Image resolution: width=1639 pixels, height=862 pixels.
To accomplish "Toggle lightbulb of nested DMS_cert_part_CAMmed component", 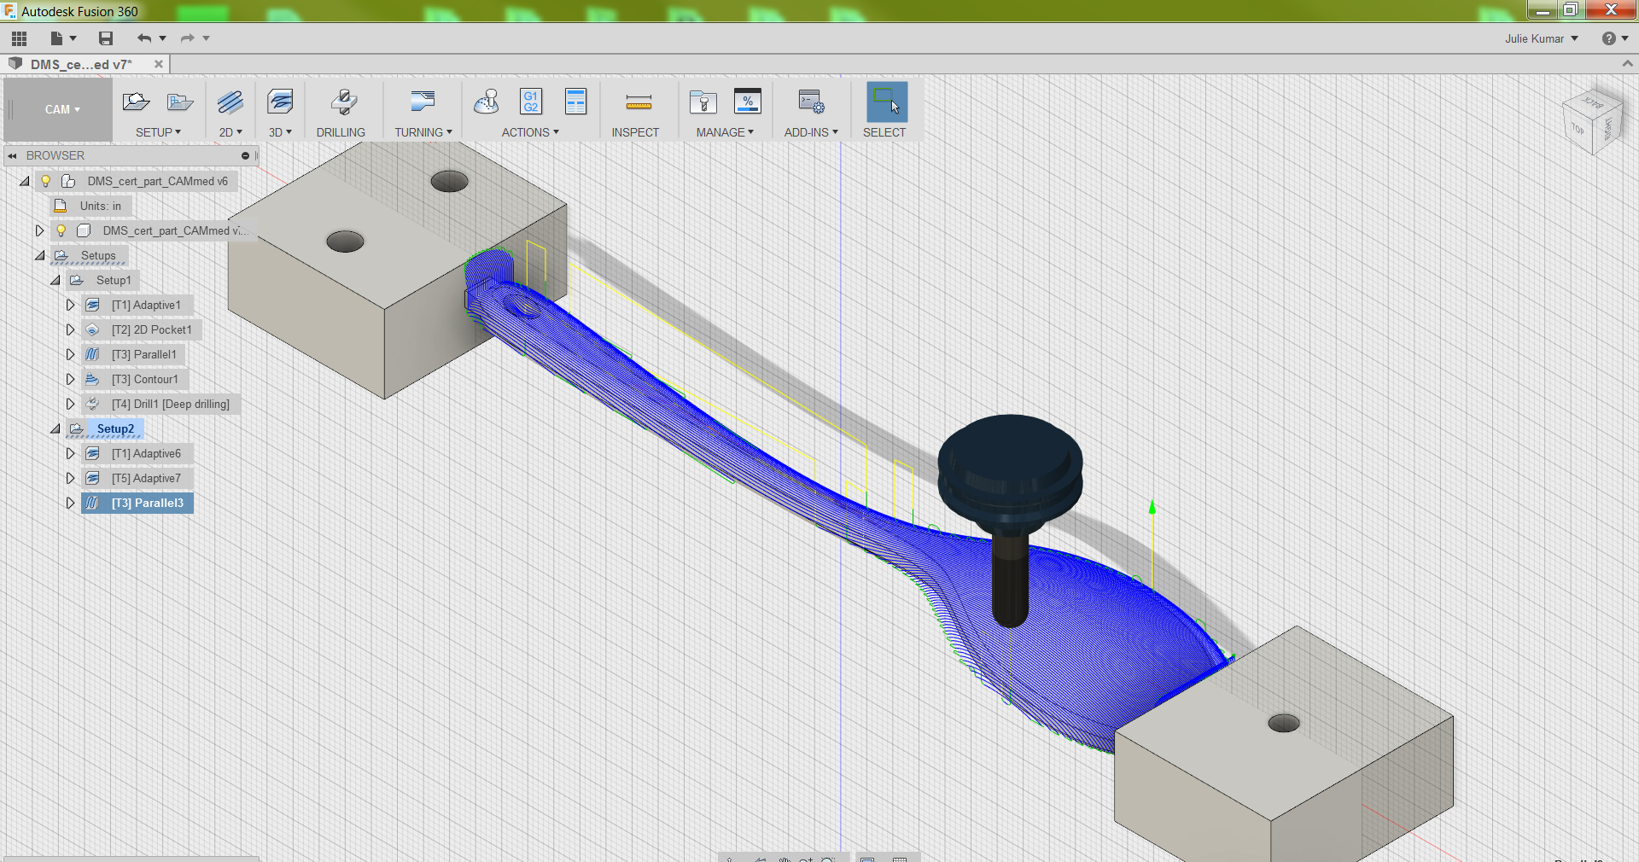I will (61, 230).
